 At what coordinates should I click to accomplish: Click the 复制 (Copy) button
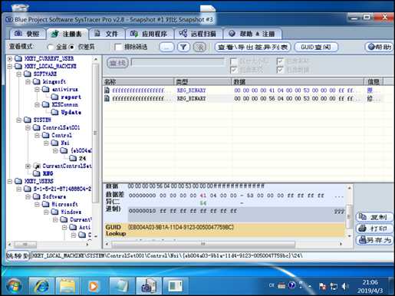(374, 217)
